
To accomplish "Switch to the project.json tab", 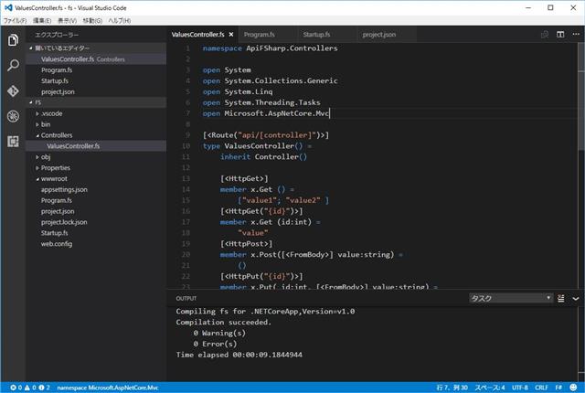I will pos(379,34).
